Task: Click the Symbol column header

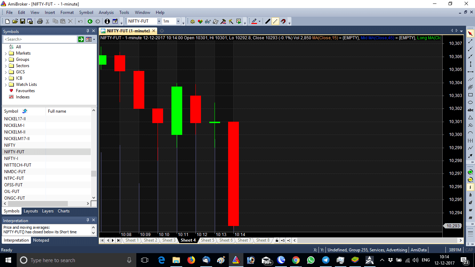Action: tap(24, 111)
